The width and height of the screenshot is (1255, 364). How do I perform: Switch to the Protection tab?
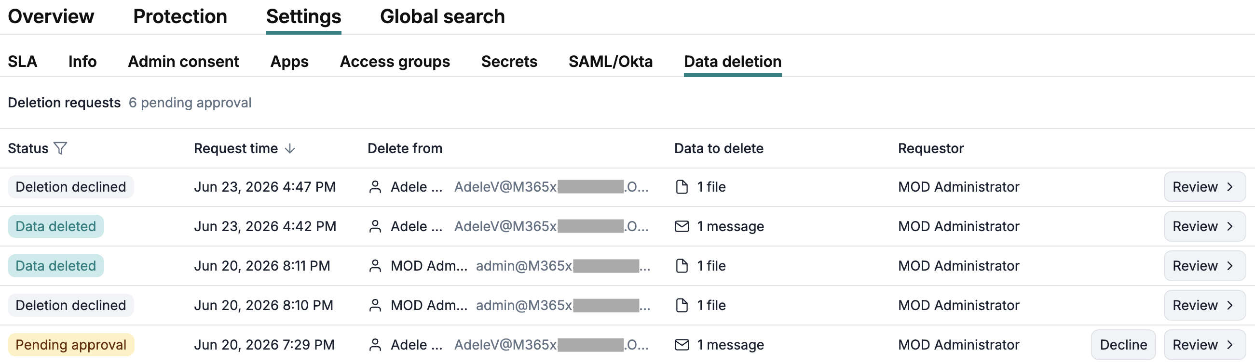coord(180,16)
